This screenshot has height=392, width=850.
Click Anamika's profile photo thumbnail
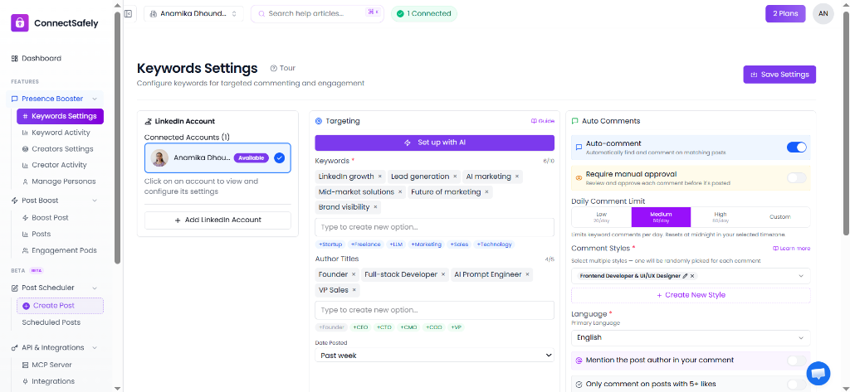tap(159, 158)
